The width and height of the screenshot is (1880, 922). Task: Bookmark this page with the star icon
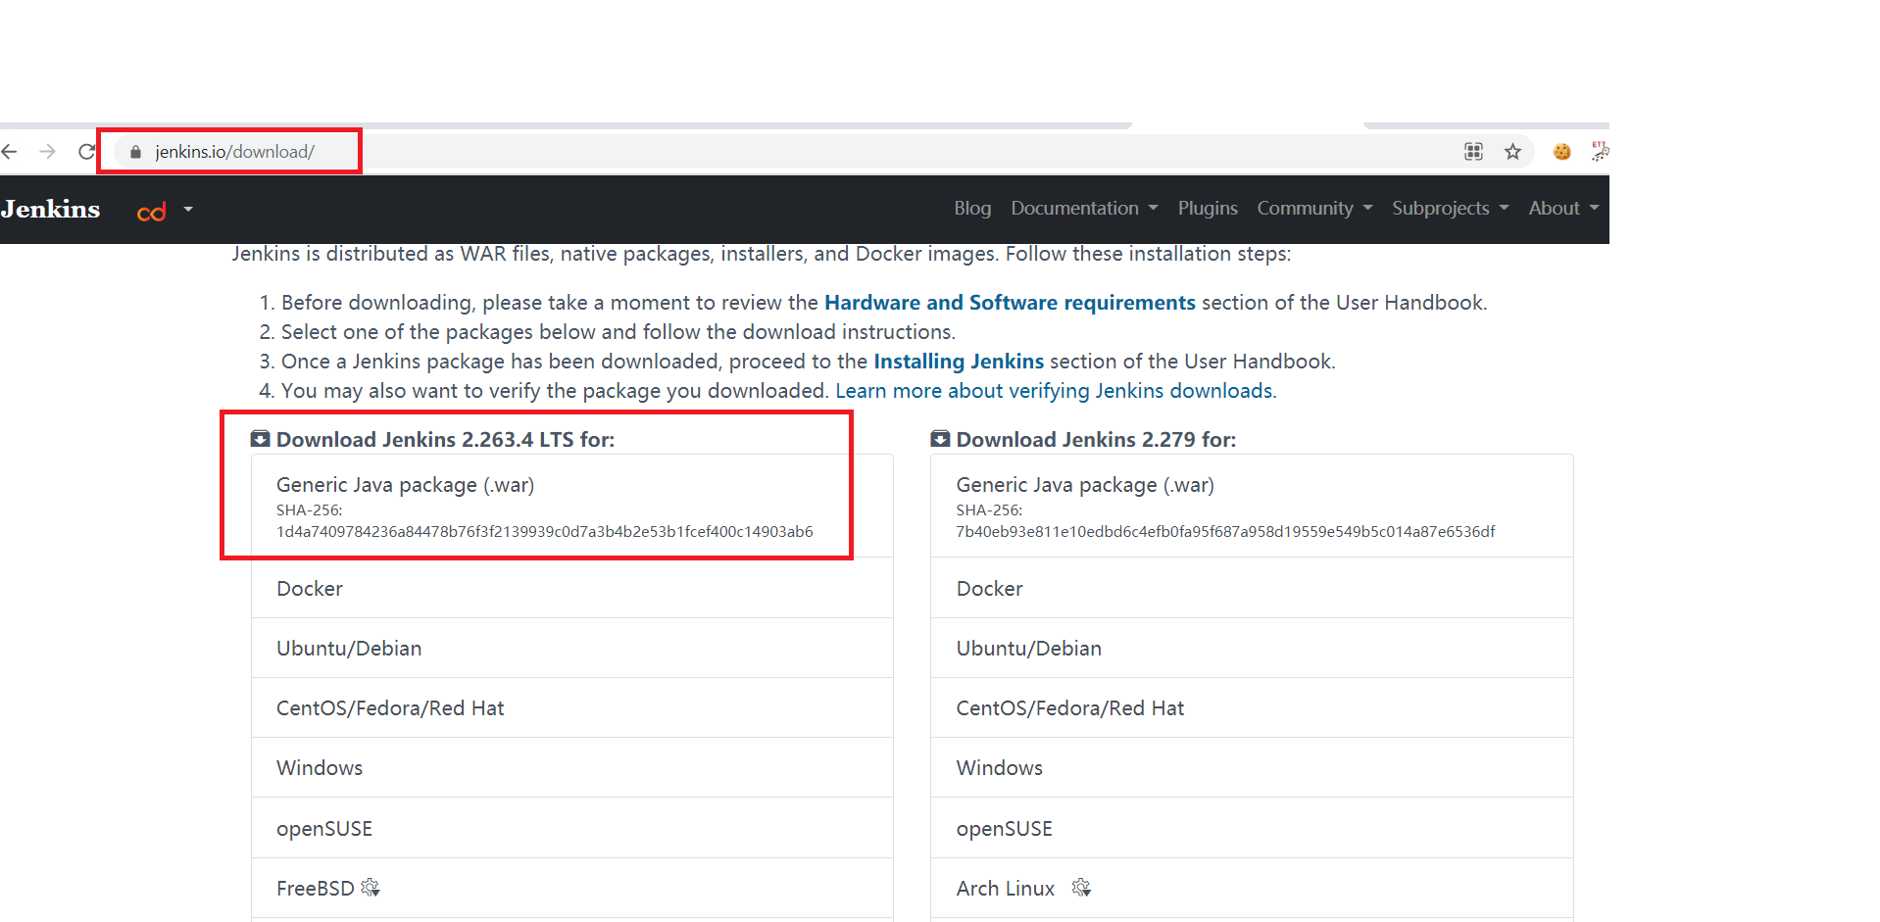coord(1512,152)
